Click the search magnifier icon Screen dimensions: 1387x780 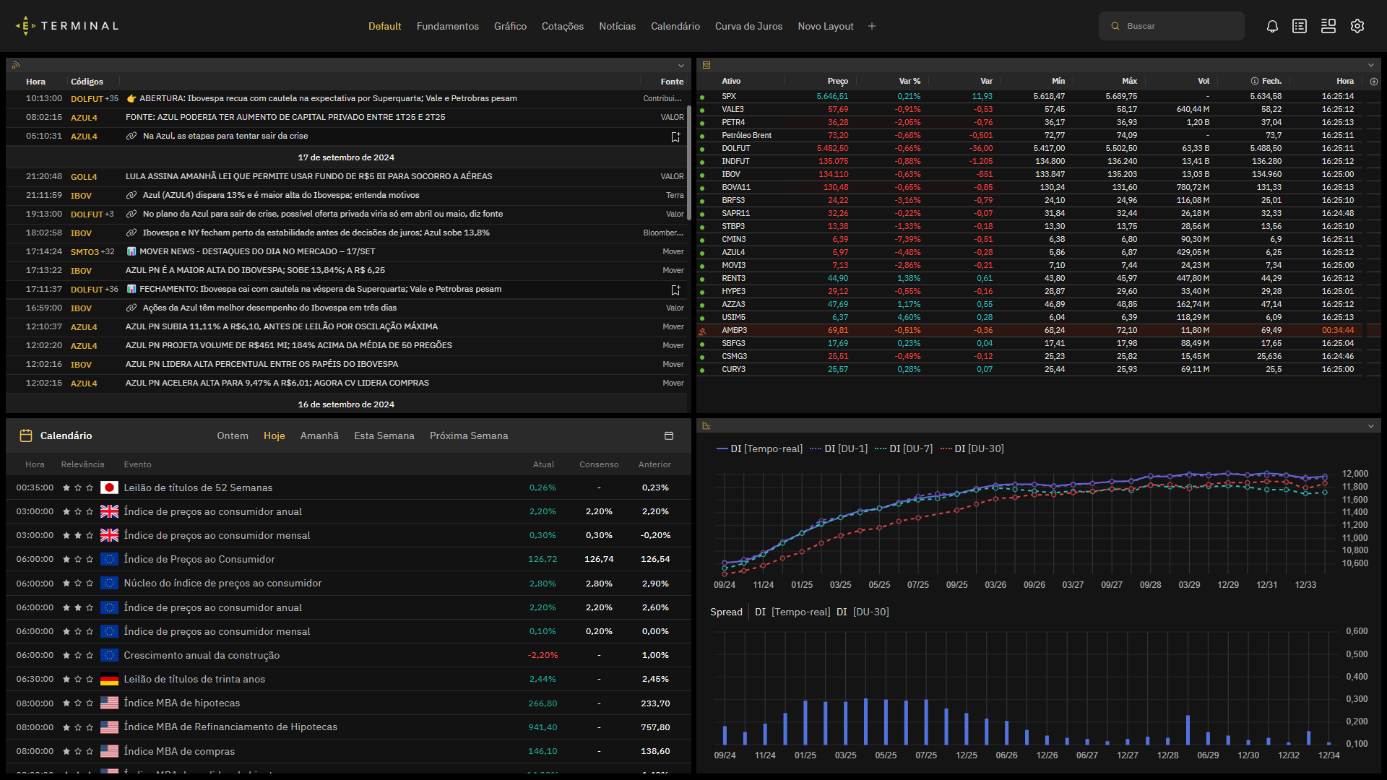pos(1115,26)
